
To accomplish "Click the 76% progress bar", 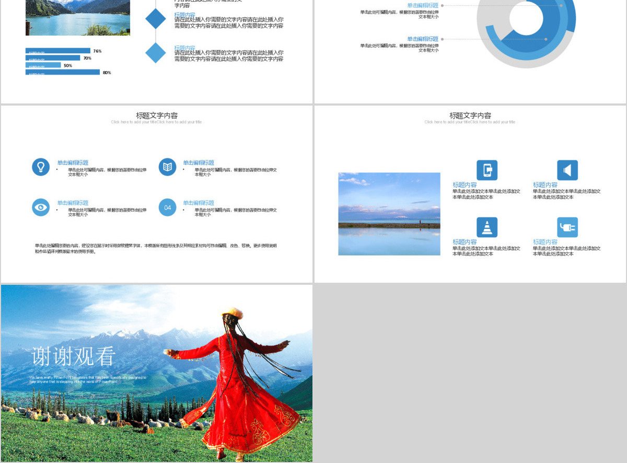I will pyautogui.click(x=57, y=51).
